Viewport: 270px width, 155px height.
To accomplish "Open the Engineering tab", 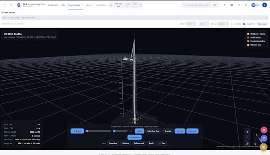I will point(74,5).
